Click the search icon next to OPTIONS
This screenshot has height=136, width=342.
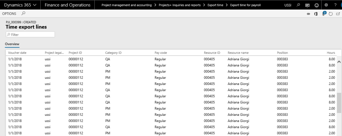coord(24,13)
